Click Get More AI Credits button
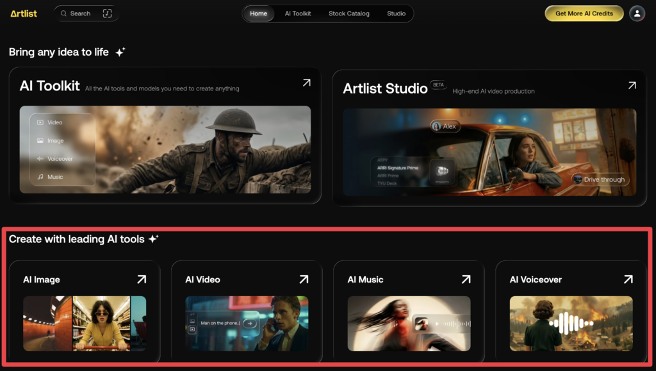The width and height of the screenshot is (656, 371). pyautogui.click(x=584, y=13)
